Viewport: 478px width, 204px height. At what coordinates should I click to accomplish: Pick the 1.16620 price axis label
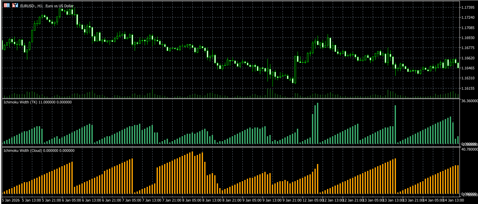click(x=469, y=58)
